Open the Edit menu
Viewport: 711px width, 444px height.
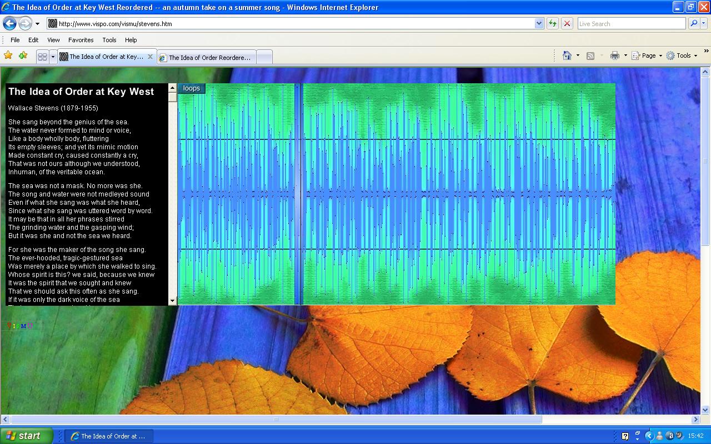[33, 40]
